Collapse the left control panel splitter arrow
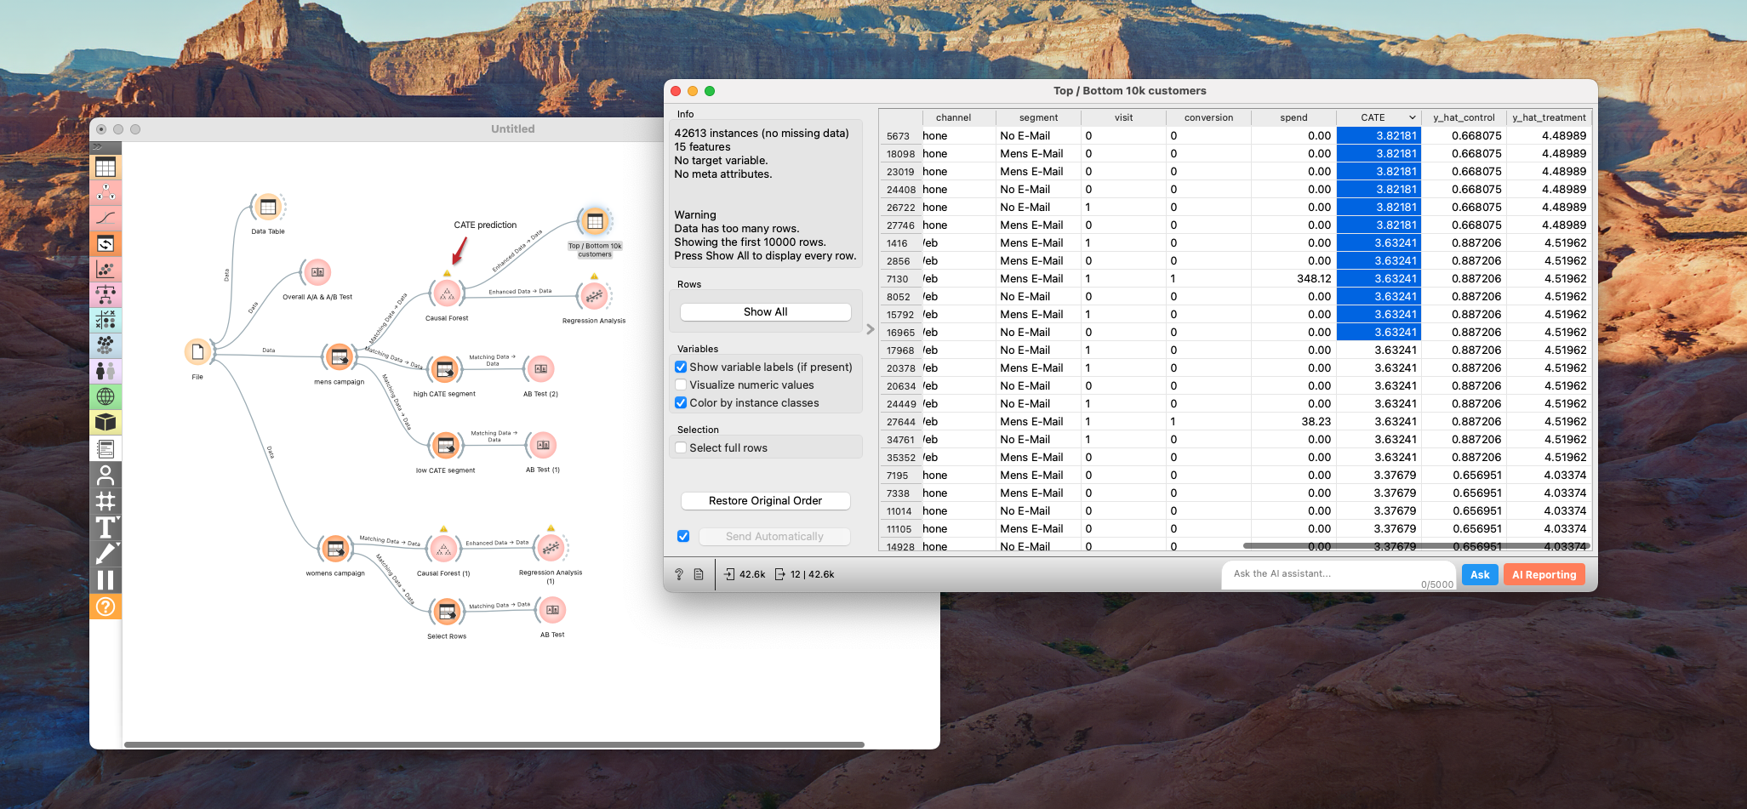 pyautogui.click(x=870, y=329)
